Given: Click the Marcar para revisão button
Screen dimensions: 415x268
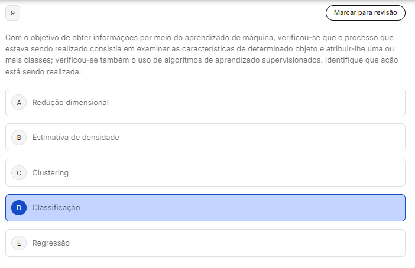Looking at the screenshot, I should 365,12.
